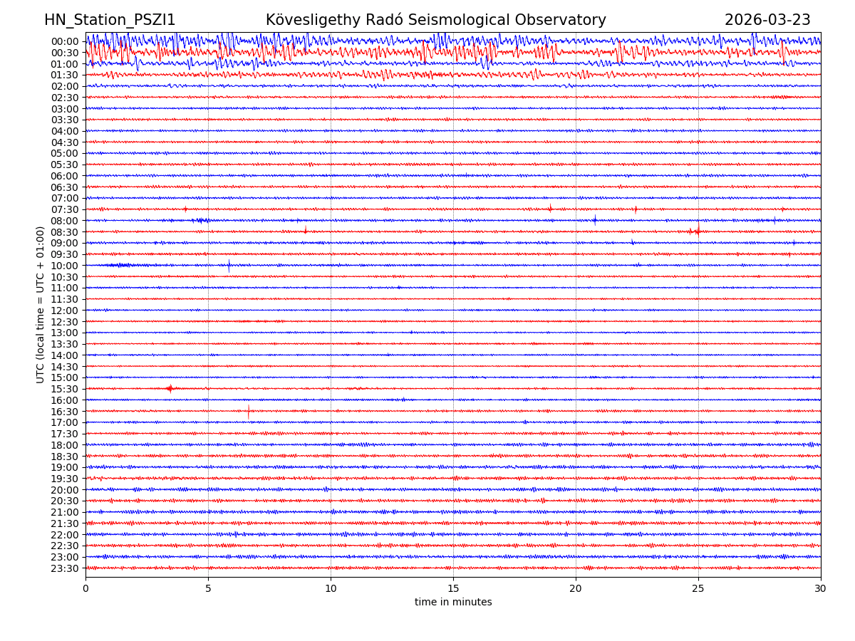Select the 12:00 row time label
The height and width of the screenshot is (641, 855).
[65, 311]
